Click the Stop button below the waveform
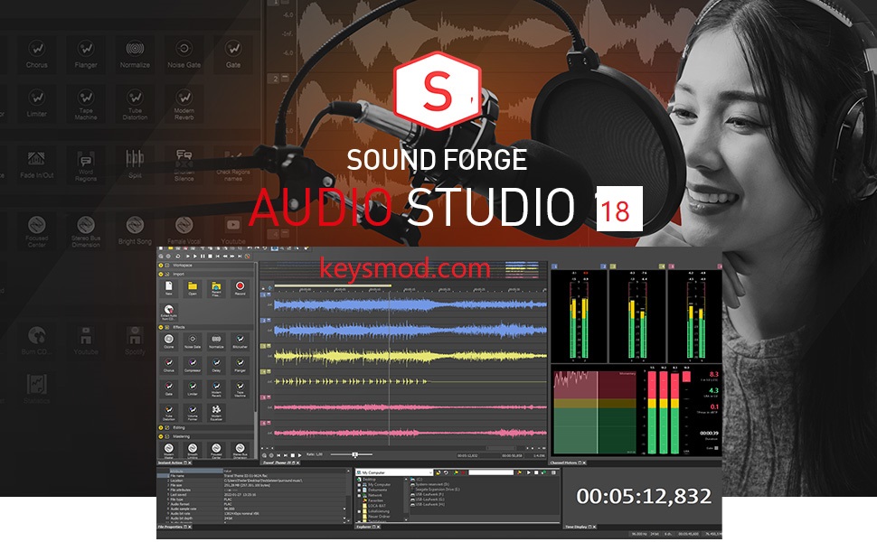This screenshot has width=877, height=542. pos(293,455)
